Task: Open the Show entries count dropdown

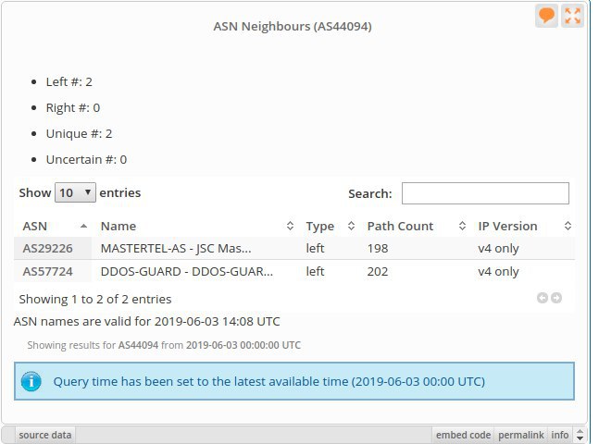Action: click(x=75, y=192)
